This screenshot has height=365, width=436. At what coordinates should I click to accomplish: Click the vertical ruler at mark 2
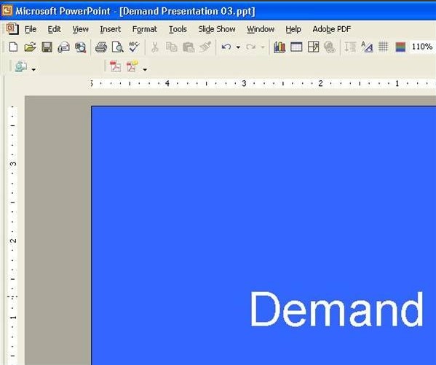pos(13,240)
